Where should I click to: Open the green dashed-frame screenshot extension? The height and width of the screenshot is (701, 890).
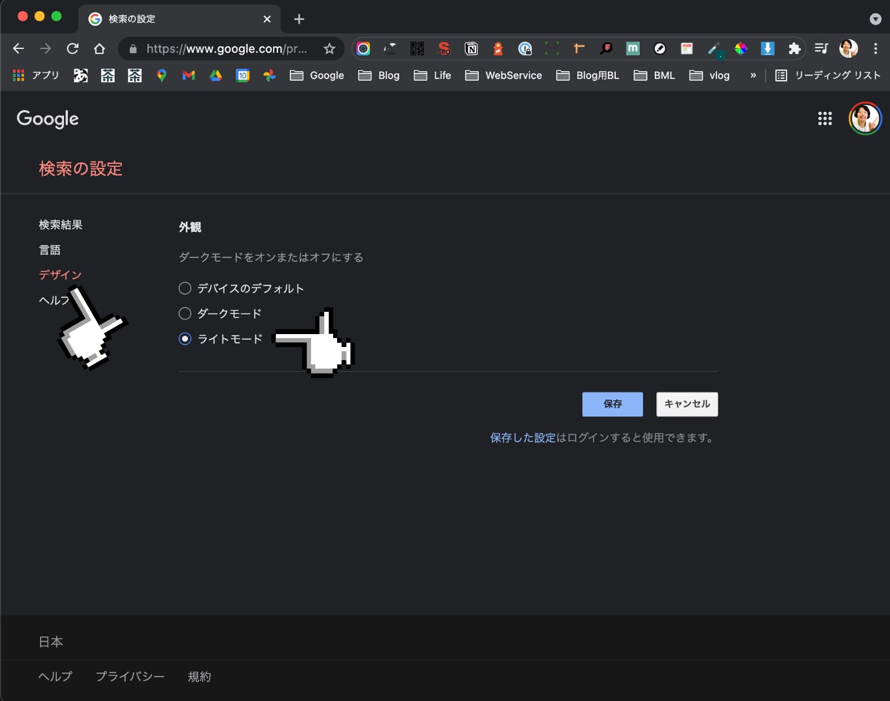(552, 49)
